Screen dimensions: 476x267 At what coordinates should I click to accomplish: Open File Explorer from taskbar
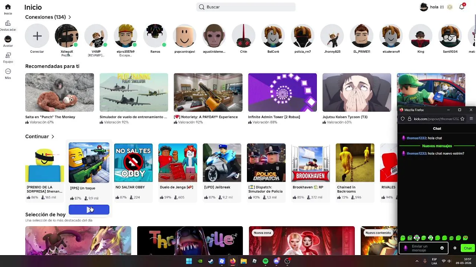tap(244, 261)
